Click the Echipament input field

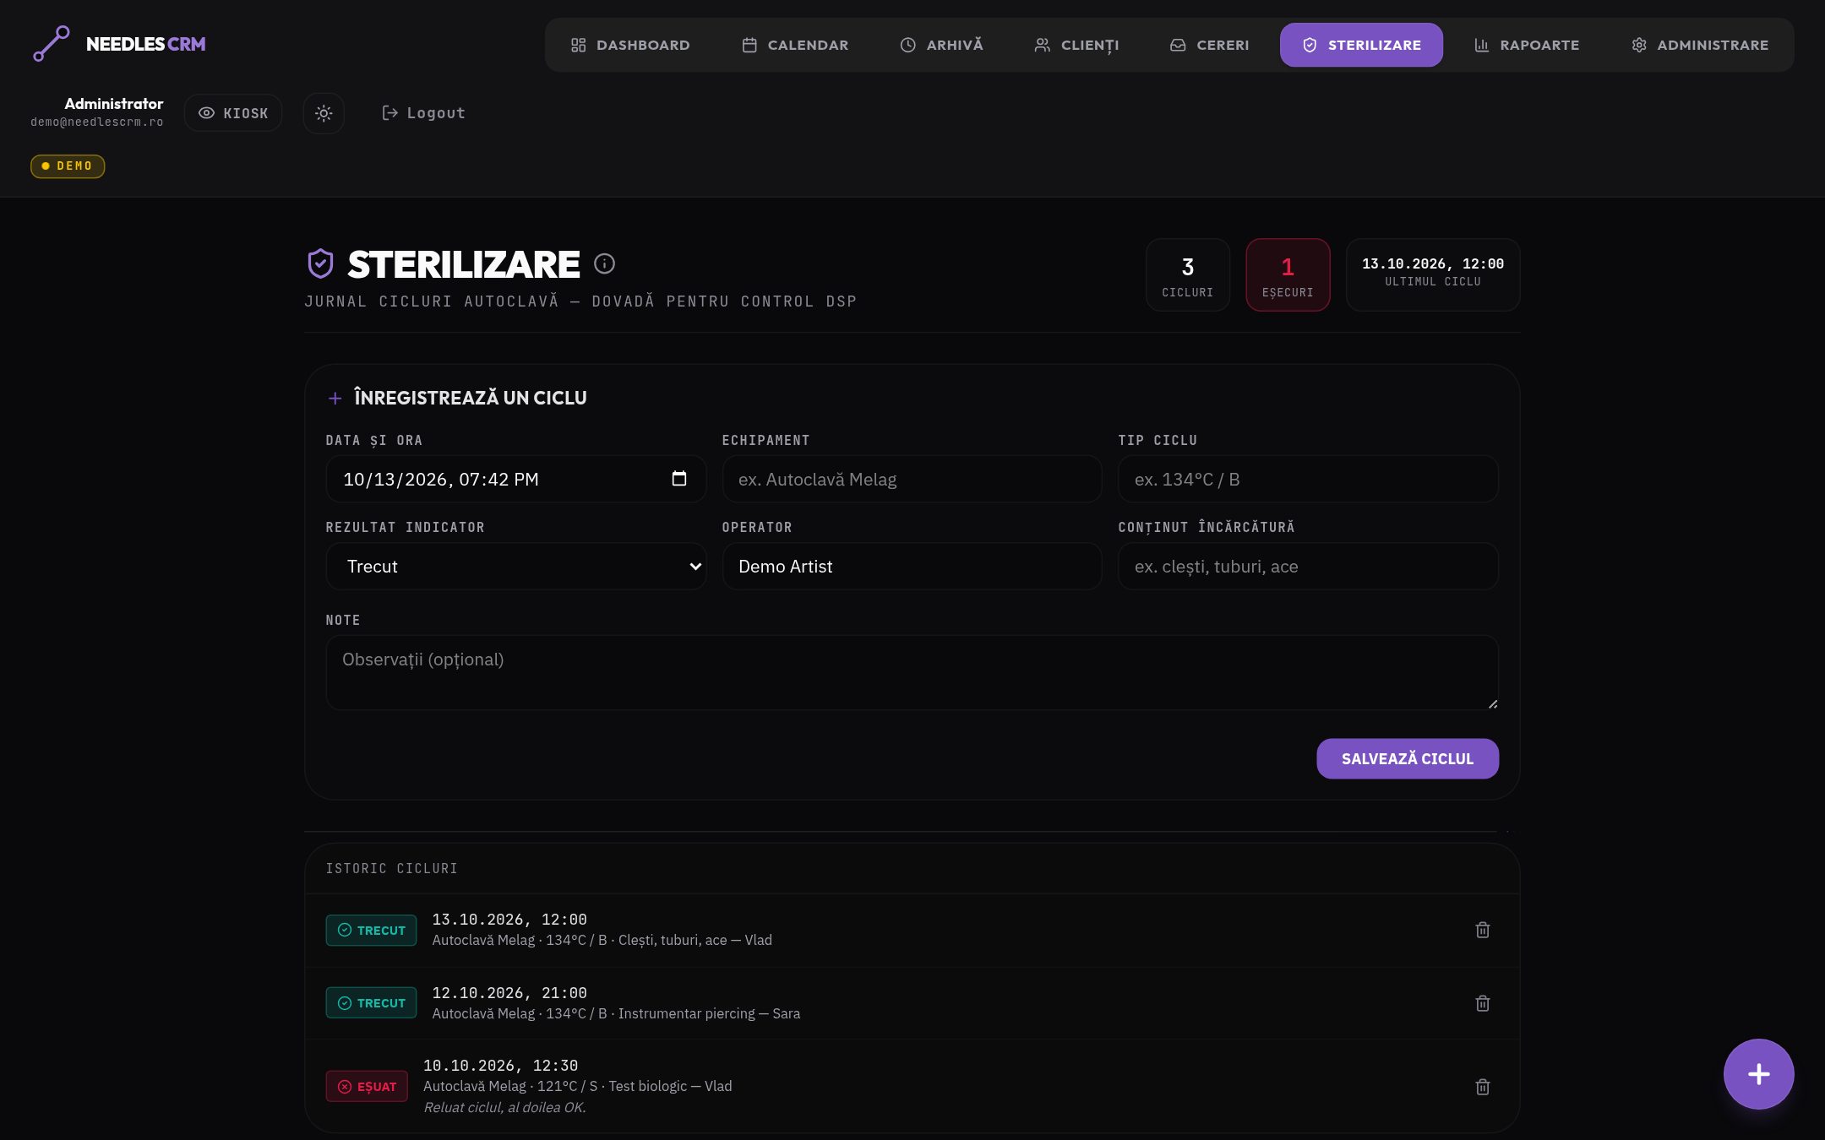click(x=912, y=479)
